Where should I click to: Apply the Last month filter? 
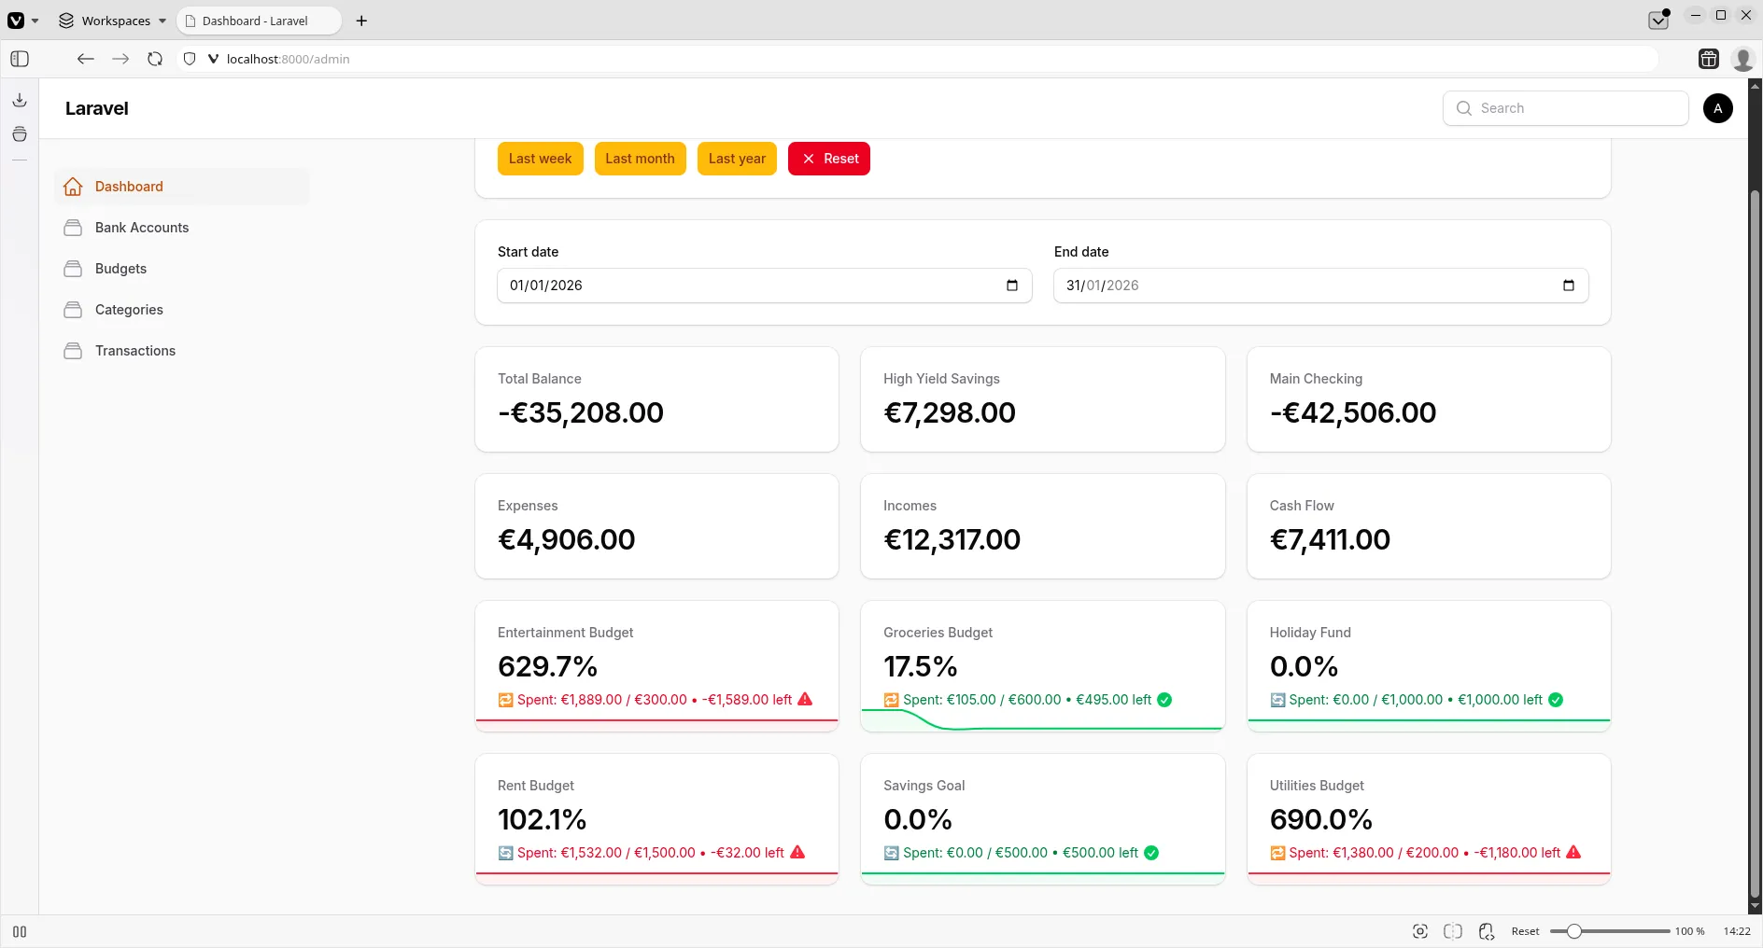coord(640,159)
